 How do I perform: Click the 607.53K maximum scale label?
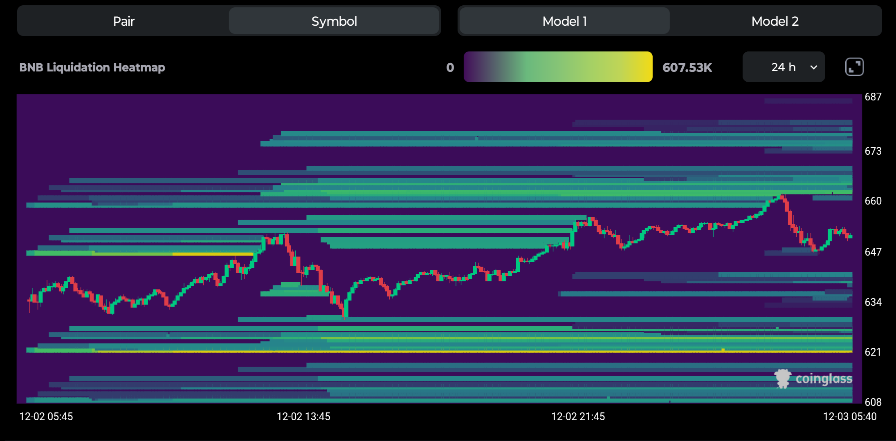(x=687, y=67)
